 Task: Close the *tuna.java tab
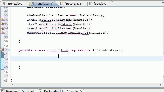click(x=52, y=3)
